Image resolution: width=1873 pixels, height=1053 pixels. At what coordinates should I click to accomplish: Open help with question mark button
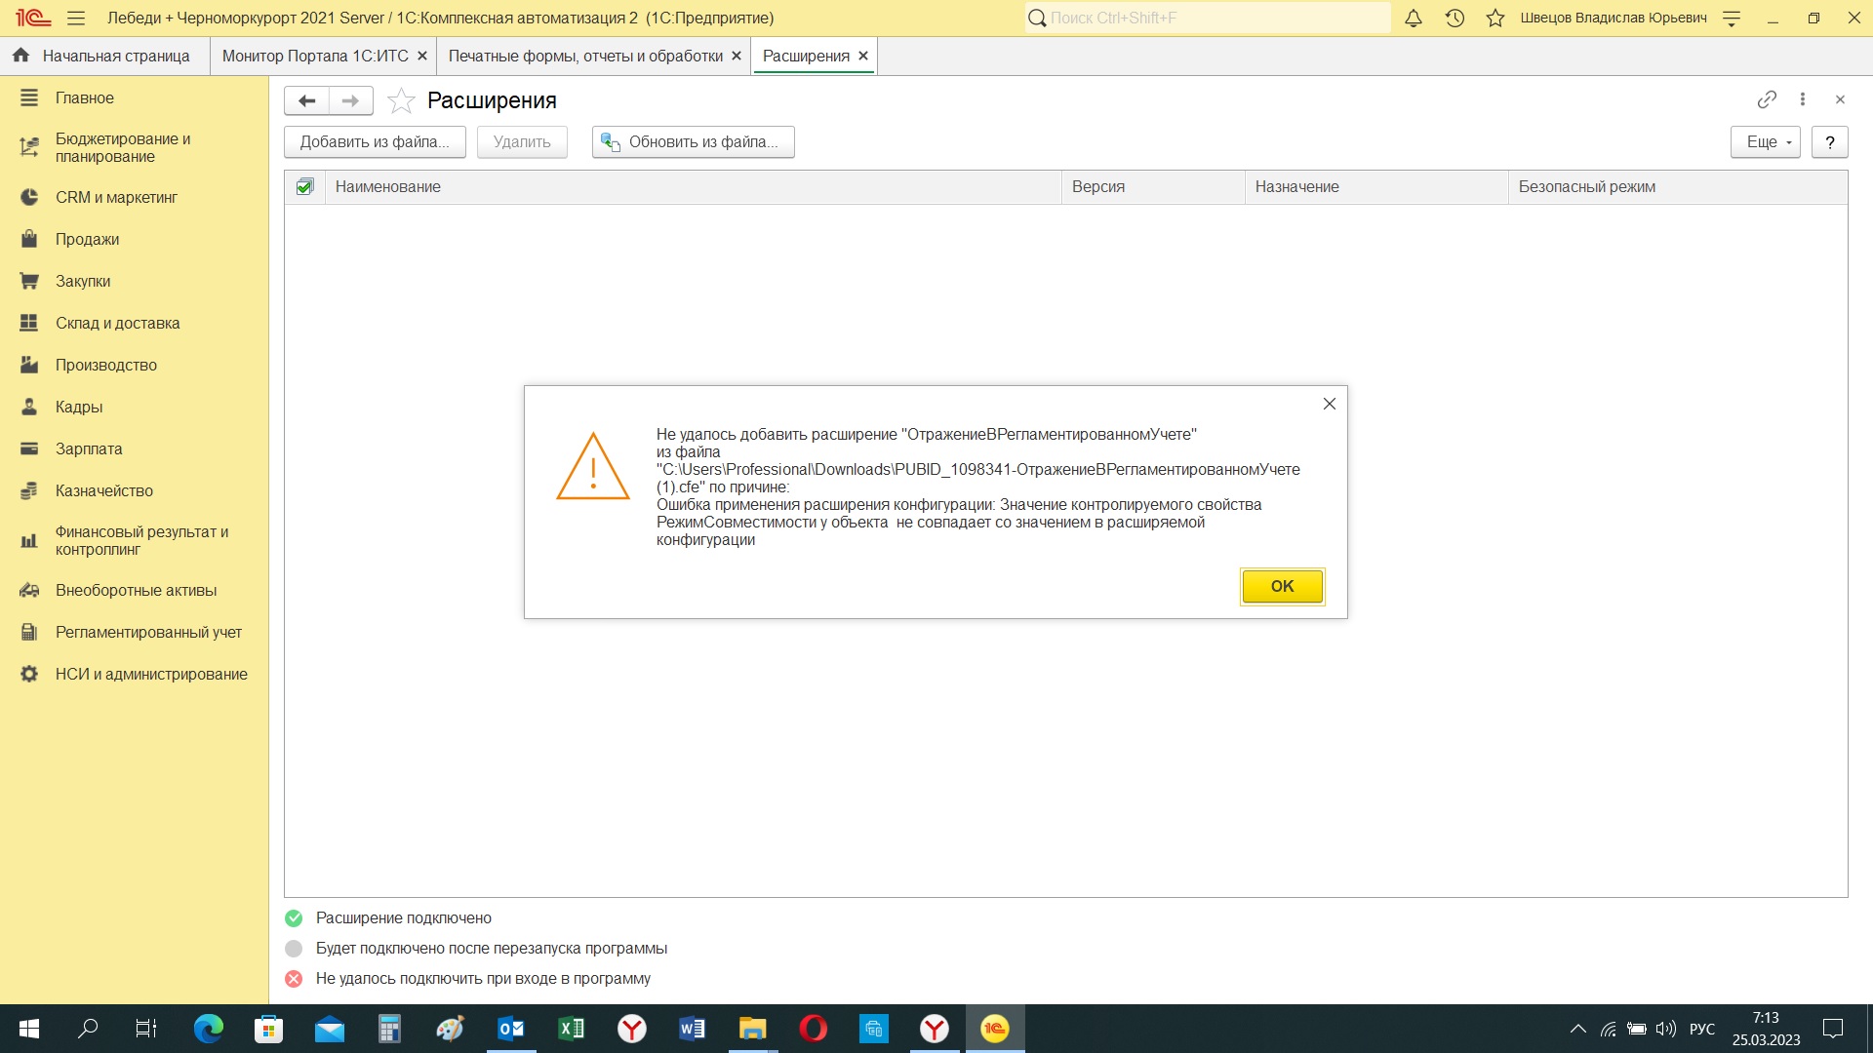pyautogui.click(x=1830, y=141)
